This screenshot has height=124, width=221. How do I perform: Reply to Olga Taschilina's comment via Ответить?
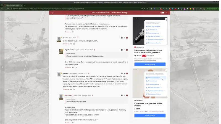(68, 67)
